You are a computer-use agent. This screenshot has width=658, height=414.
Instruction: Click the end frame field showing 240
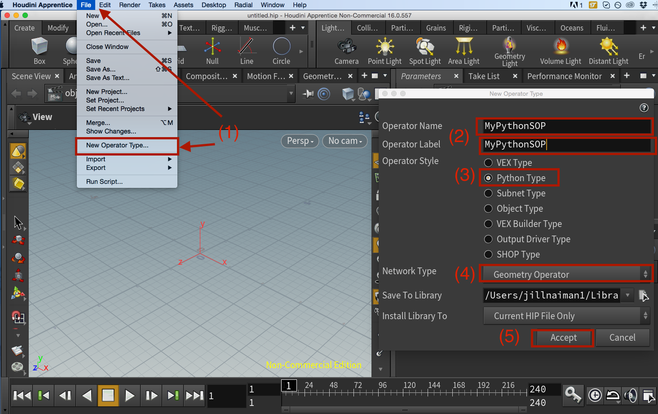[545, 389]
